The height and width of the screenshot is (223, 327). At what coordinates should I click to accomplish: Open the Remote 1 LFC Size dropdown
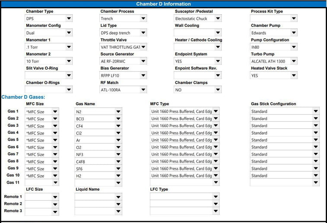tap(42, 197)
